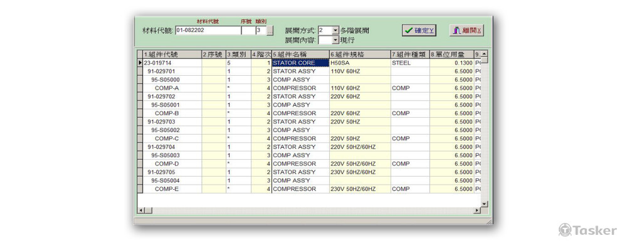The image size is (627, 243).
Task: Click the window resize grip corner
Action: tap(488, 222)
